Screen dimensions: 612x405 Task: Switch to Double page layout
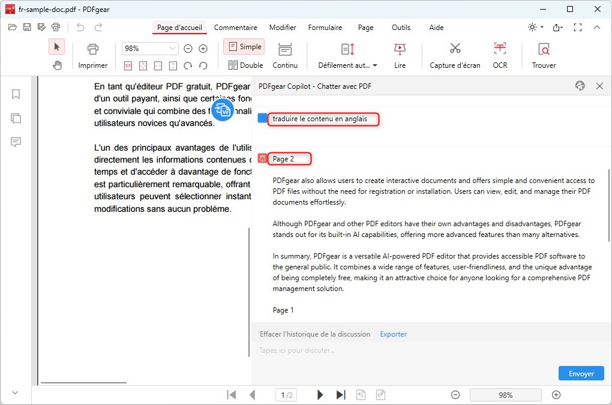(x=245, y=65)
